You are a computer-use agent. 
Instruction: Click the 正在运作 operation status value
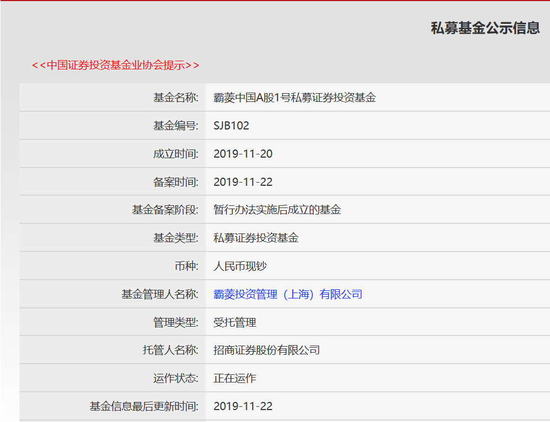235,378
